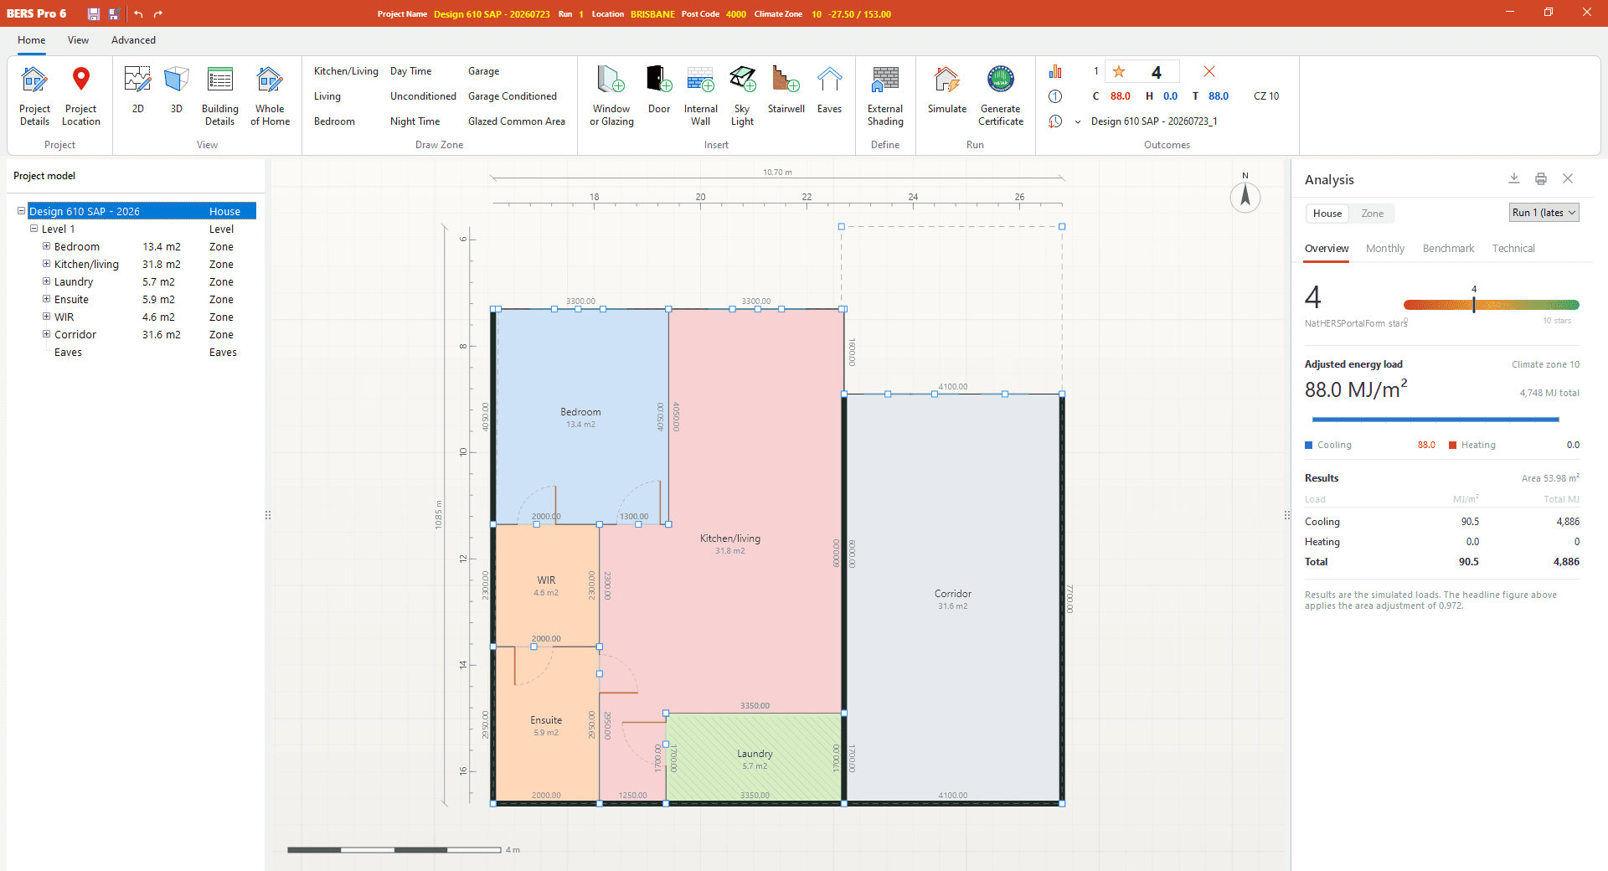1608x871 pixels.
Task: Run Simulate
Action: click(x=946, y=90)
